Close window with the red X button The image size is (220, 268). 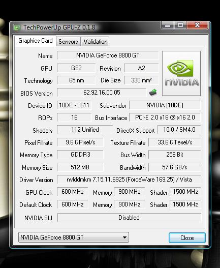point(198,25)
